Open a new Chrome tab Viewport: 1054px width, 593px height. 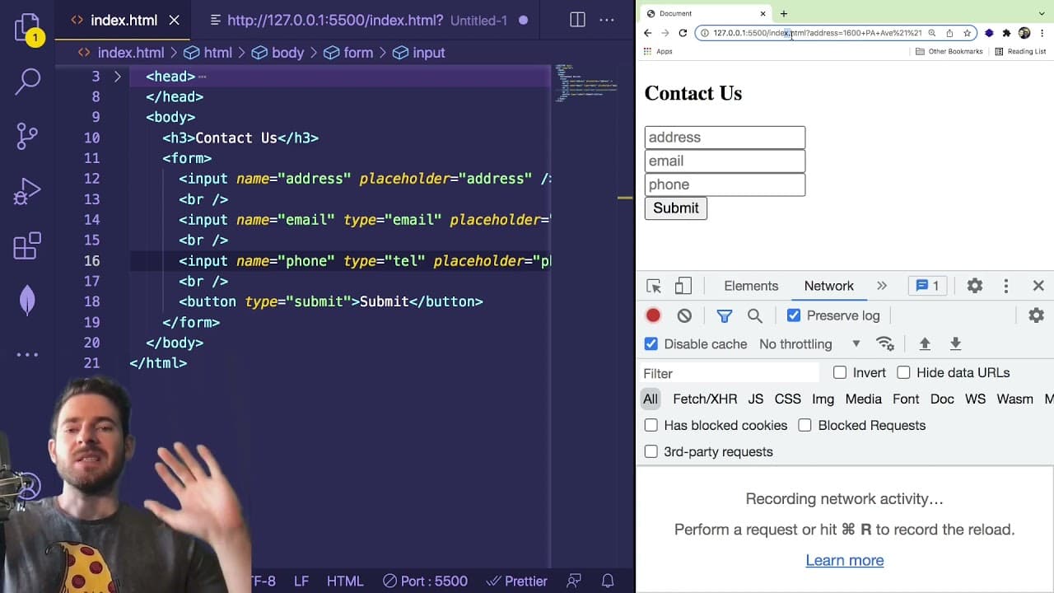(x=783, y=13)
